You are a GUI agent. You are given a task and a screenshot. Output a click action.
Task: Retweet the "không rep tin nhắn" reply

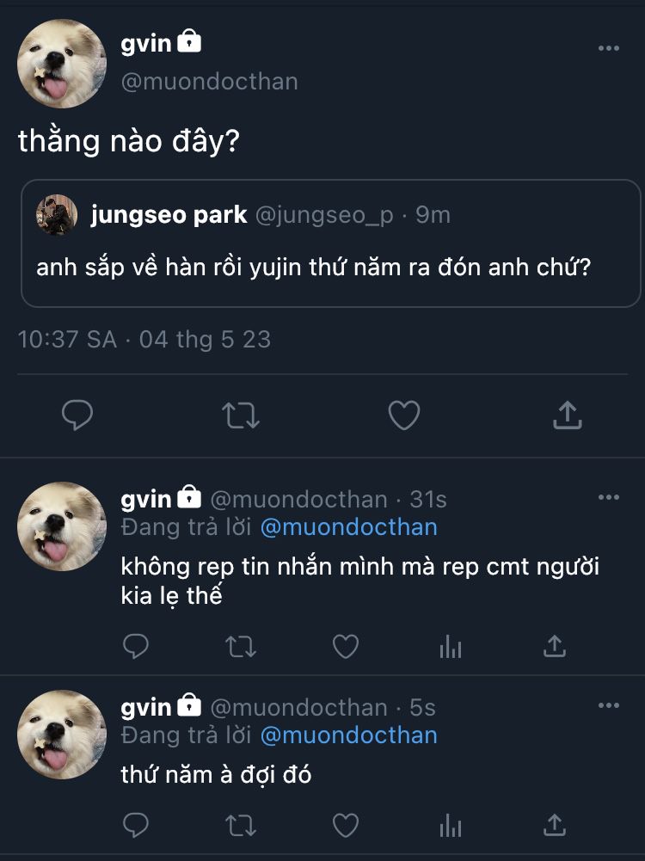pos(241,646)
